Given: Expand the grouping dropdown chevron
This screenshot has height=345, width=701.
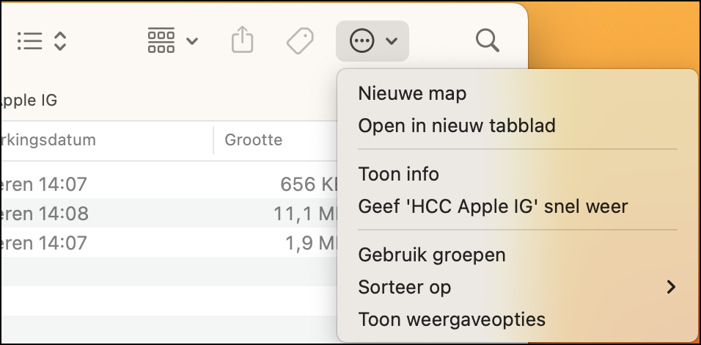Looking at the screenshot, I should tap(192, 41).
